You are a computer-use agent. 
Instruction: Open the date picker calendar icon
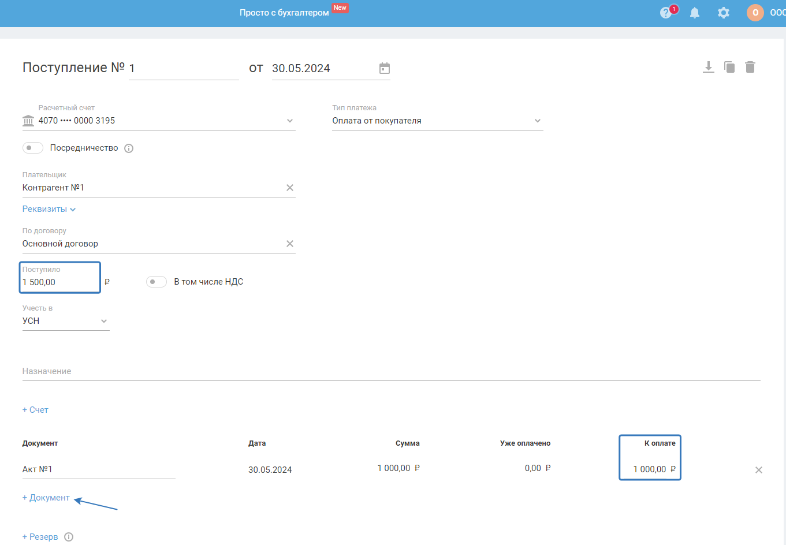point(385,69)
